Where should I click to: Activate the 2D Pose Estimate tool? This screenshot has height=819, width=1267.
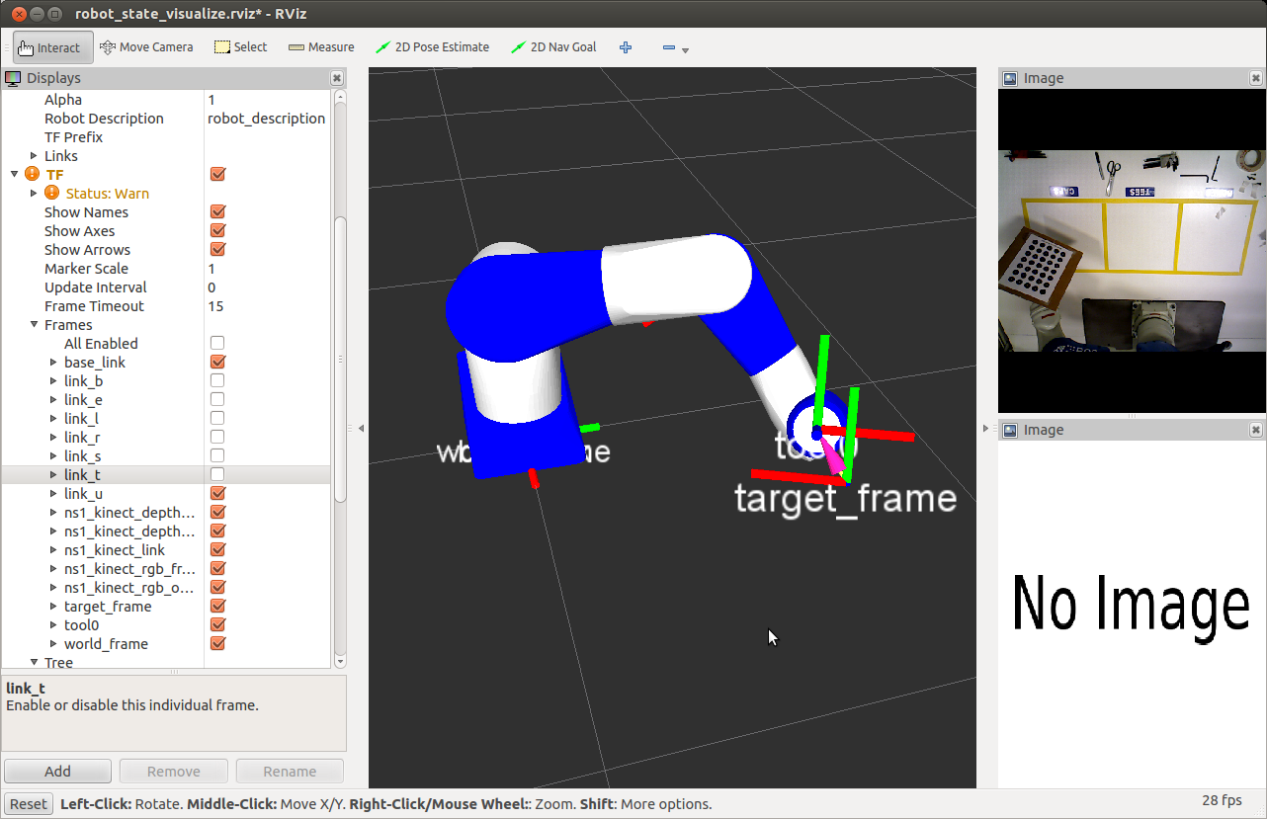(x=432, y=47)
